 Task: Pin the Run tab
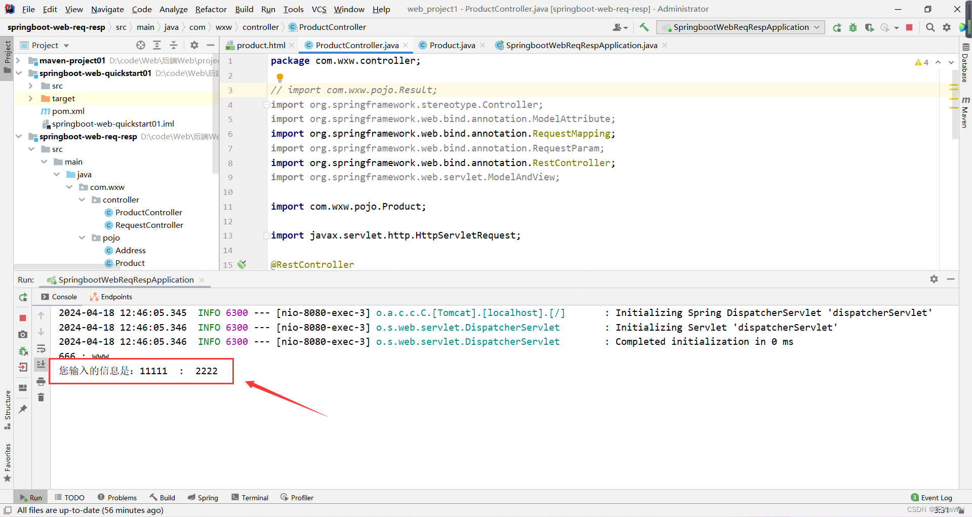[x=23, y=409]
